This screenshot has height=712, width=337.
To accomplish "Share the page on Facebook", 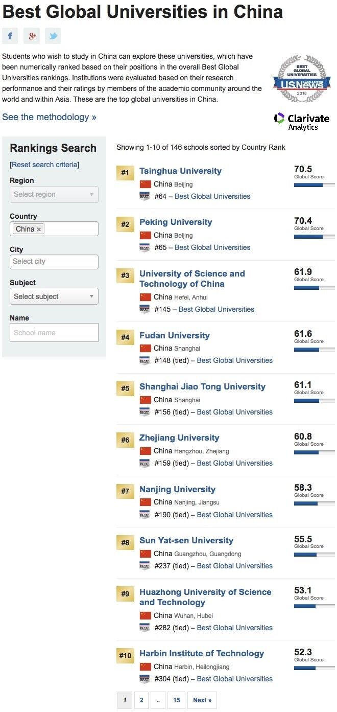I will (10, 36).
